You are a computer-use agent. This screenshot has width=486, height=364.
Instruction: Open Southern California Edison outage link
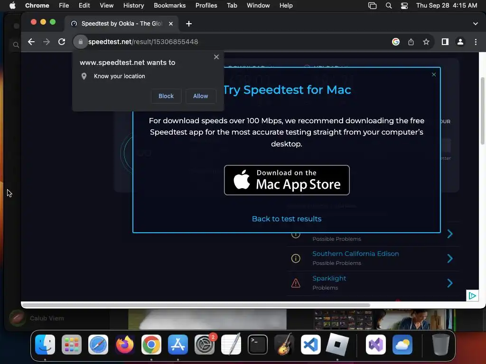pyautogui.click(x=355, y=254)
